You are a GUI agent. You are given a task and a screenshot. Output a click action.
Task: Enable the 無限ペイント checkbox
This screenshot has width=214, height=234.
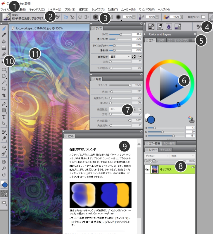point(203,17)
